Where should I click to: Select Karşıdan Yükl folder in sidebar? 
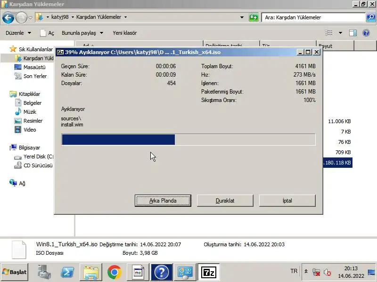pos(34,58)
